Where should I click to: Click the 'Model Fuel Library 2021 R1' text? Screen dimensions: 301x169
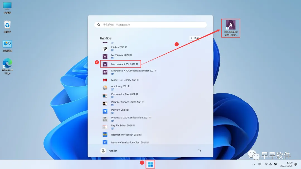pos(125,80)
